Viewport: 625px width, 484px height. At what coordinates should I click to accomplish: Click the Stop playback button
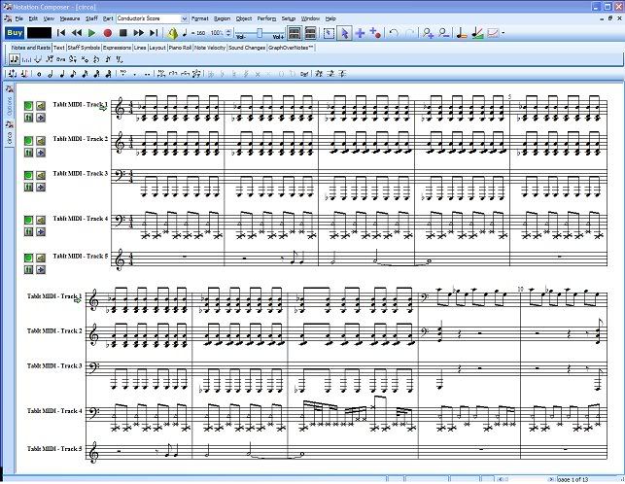coord(122,33)
